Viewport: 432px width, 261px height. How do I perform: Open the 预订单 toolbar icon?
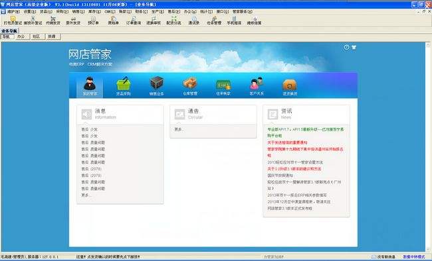[93, 21]
